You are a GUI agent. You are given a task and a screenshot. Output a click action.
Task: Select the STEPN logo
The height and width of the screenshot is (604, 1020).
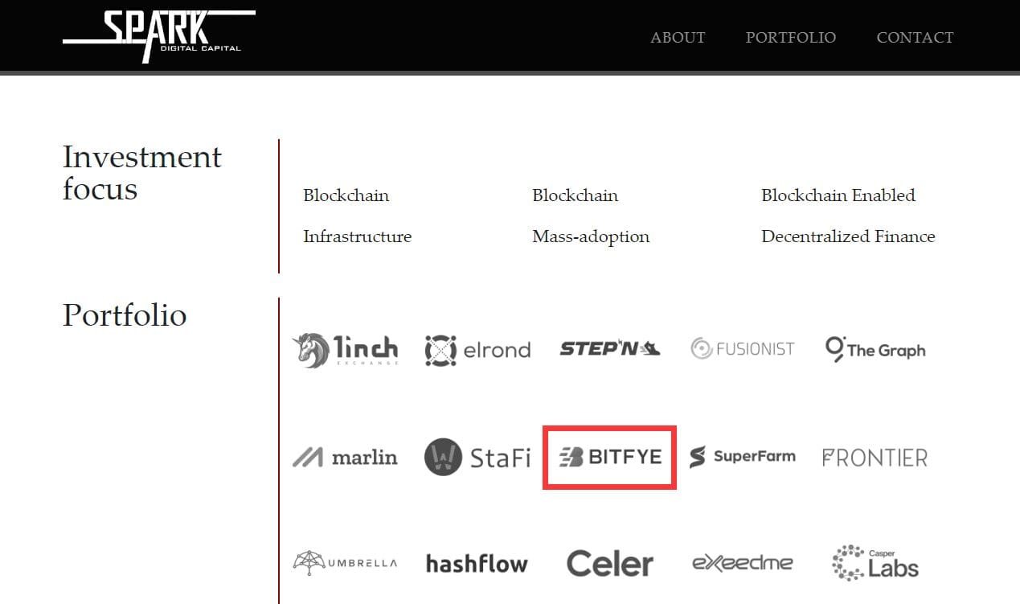tap(609, 349)
